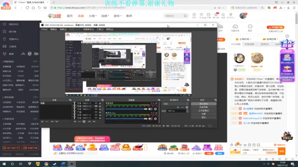Toggle lock on 广告 source
This screenshot has width=298, height=167.
coord(100,112)
